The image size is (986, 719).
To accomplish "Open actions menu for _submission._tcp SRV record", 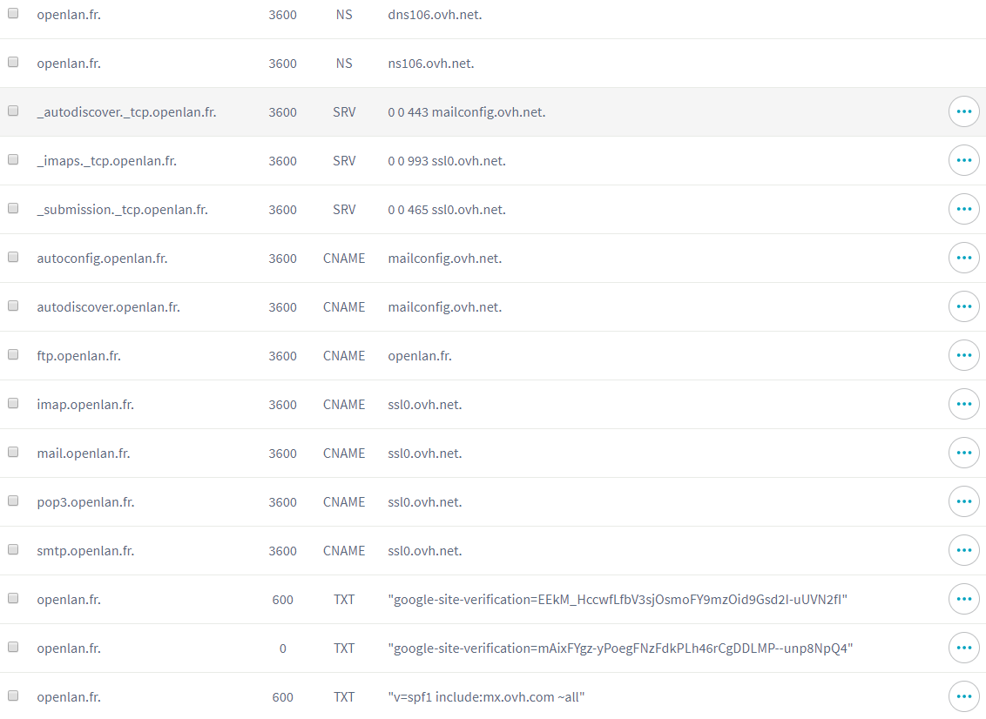I will (x=963, y=210).
